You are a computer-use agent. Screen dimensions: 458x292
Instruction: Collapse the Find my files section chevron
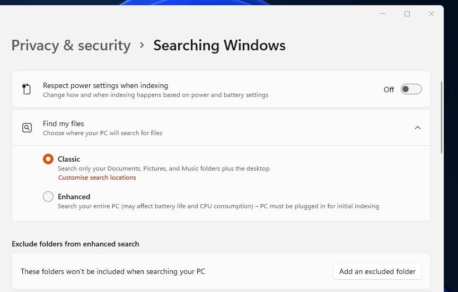[418, 128]
